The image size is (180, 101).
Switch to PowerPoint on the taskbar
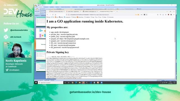(98, 82)
